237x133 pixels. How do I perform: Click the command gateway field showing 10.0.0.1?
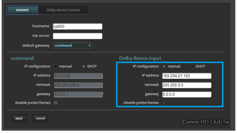pos(77,95)
